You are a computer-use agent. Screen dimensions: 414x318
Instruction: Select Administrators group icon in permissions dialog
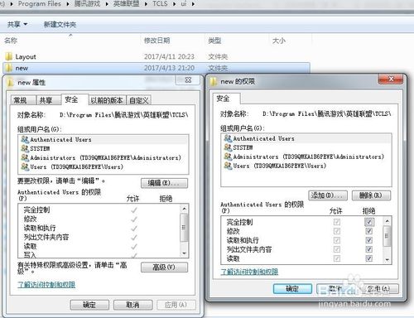click(228, 157)
